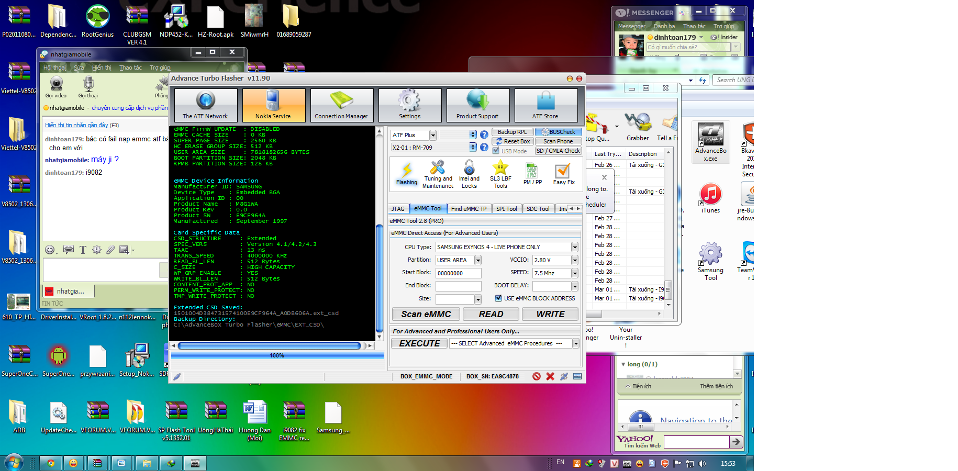Click the volume icon in system tray
Image resolution: width=958 pixels, height=471 pixels.
tap(702, 464)
